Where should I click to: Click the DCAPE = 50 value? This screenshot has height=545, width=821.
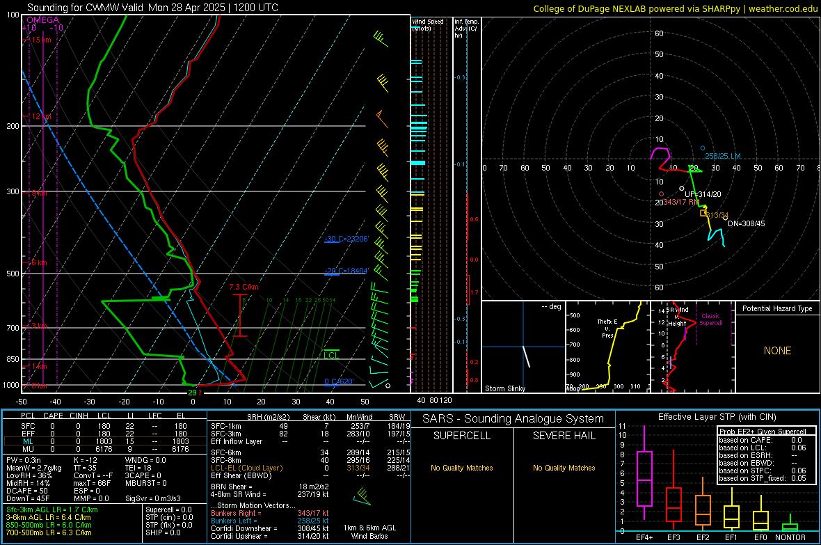[26, 491]
